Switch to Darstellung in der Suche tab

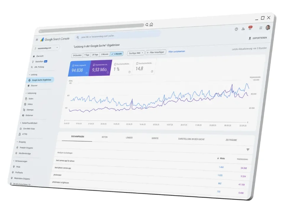191,139
